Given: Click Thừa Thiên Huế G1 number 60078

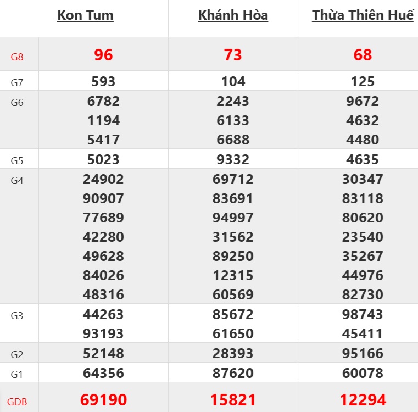Looking at the screenshot, I should [363, 374].
